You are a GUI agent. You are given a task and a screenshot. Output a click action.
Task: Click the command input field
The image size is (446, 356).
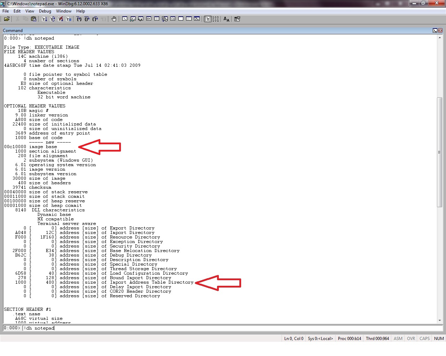[x=230, y=328]
